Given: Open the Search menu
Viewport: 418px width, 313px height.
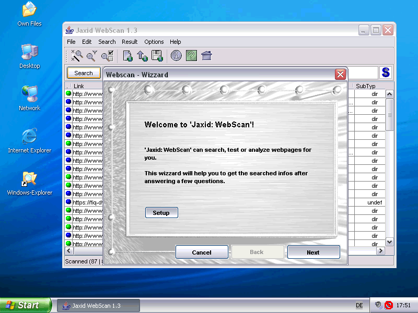Looking at the screenshot, I should [107, 42].
